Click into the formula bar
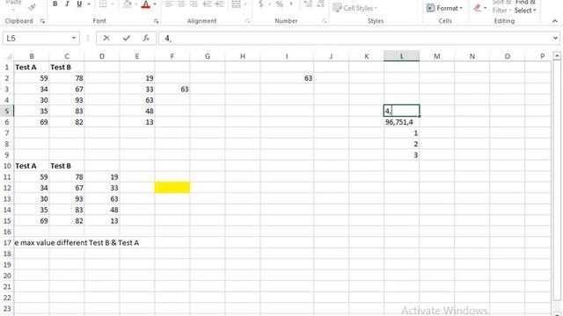Screen dimensions: 563x316 pyautogui.click(x=355, y=38)
